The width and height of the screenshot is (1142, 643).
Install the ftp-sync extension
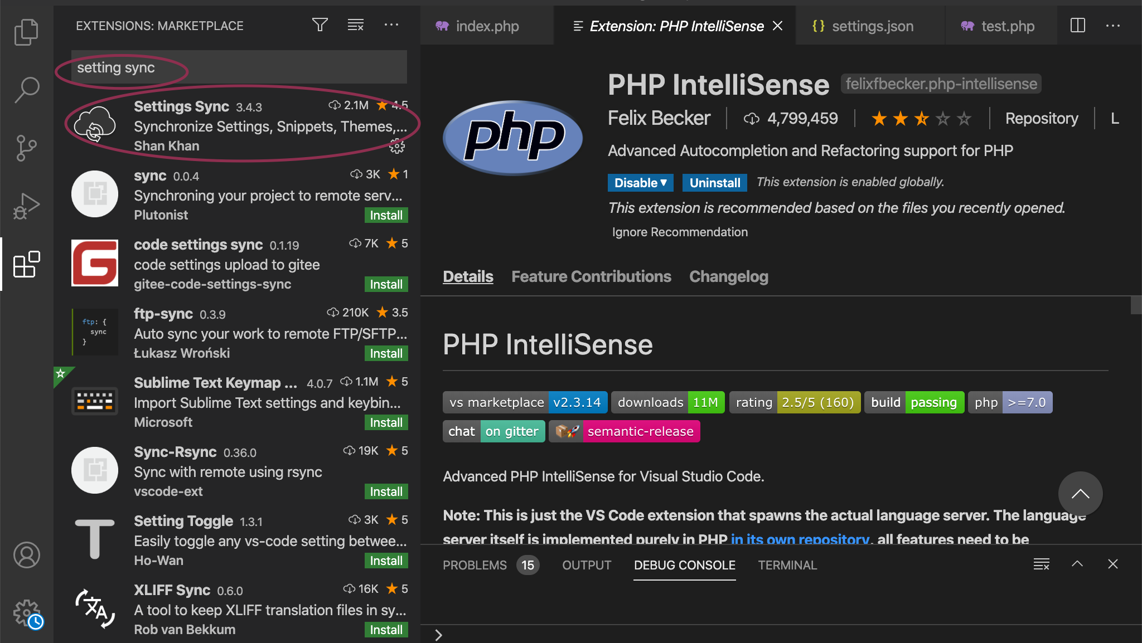(x=386, y=353)
